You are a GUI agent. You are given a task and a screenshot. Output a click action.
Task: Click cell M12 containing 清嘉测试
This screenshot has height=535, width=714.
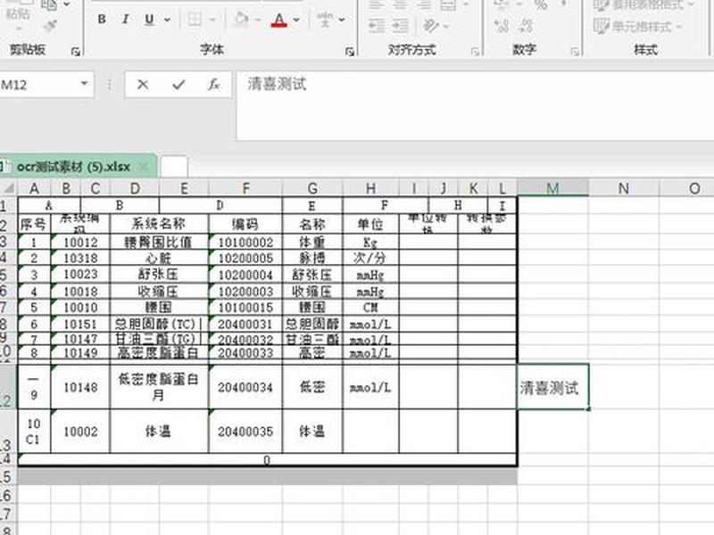pyautogui.click(x=552, y=387)
